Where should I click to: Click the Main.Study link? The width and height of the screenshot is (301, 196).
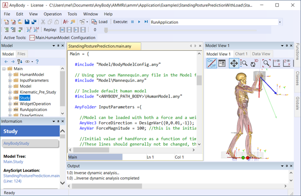13,162
